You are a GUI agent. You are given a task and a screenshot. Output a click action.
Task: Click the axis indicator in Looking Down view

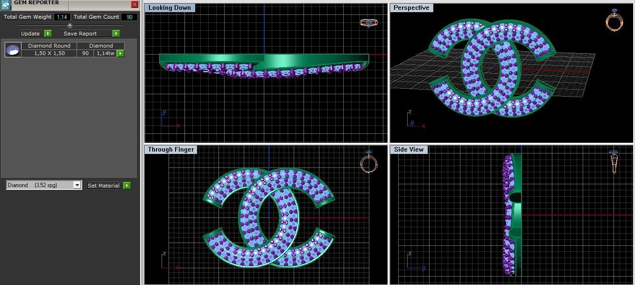pyautogui.click(x=169, y=119)
